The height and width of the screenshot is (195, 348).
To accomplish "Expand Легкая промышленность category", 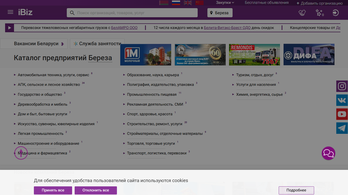I will coord(41,134).
